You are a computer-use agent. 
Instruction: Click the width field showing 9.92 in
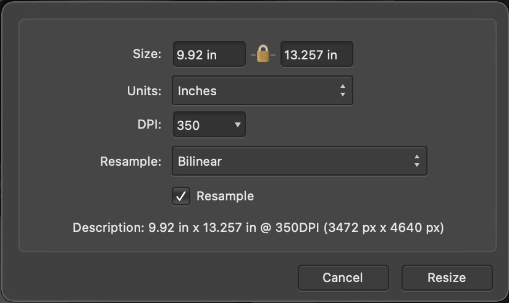(x=209, y=54)
